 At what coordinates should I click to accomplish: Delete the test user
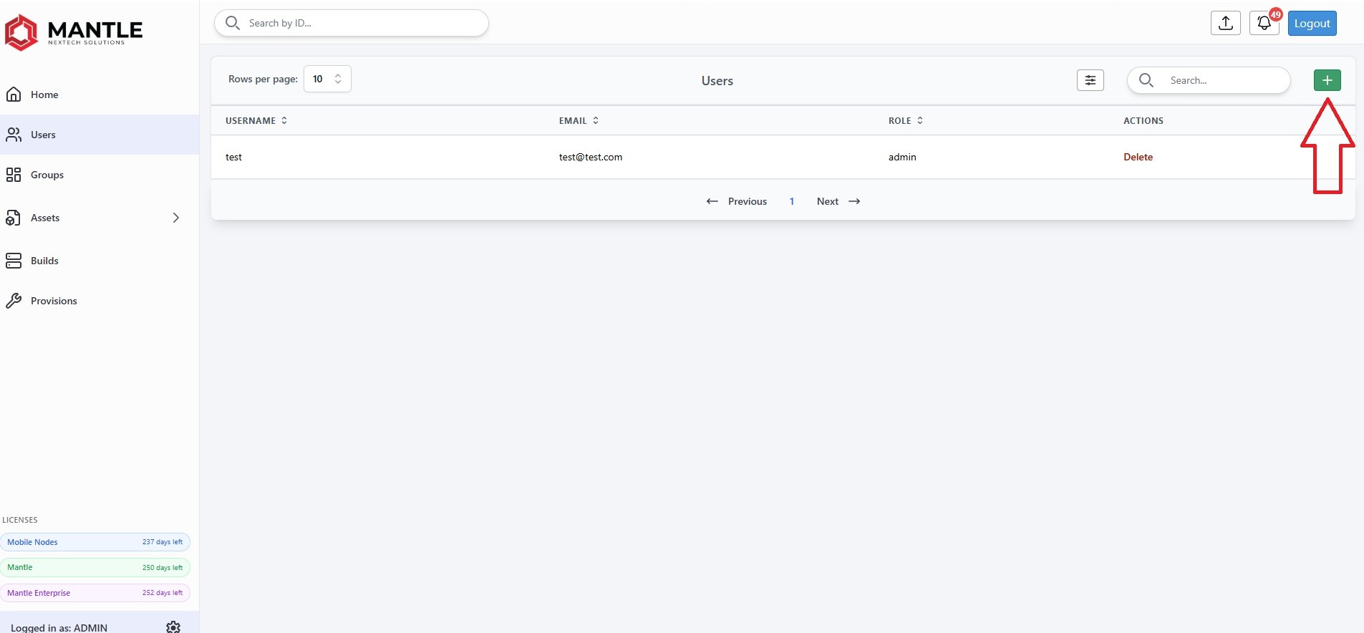1138,157
